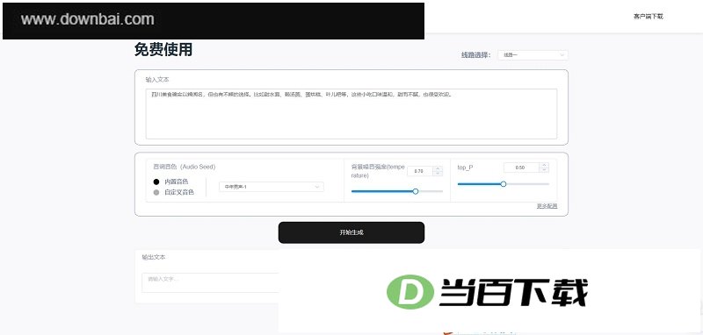This screenshot has width=703, height=335.
Task: Select the 内置音色 radio option
Action: [x=156, y=182]
